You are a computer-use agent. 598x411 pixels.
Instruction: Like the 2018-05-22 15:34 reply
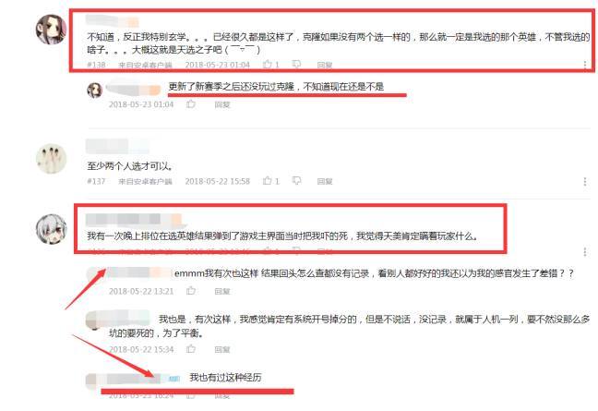pos(191,349)
